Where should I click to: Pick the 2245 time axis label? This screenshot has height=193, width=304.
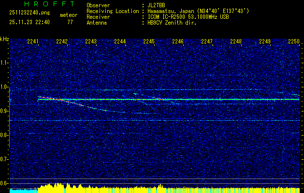click(149, 42)
